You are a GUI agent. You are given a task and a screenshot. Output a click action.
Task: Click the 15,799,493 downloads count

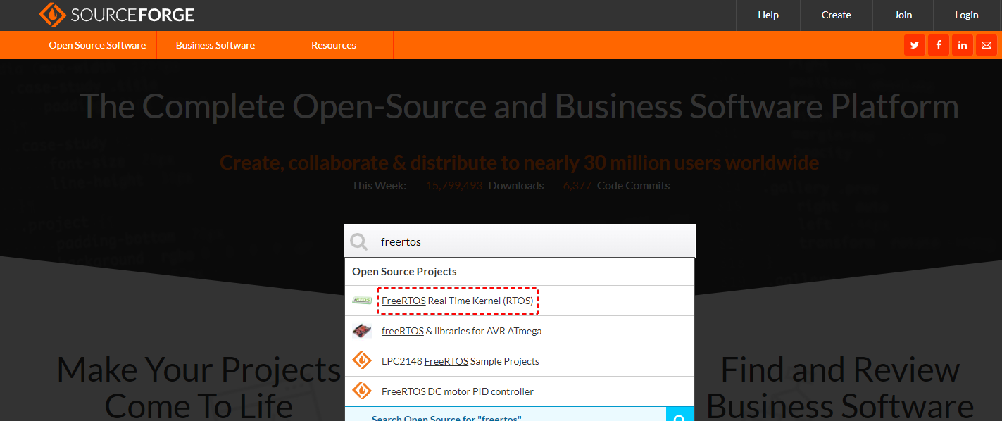point(454,186)
